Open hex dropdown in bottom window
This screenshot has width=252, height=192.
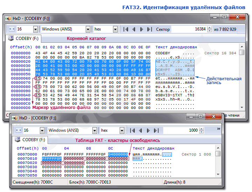(121, 130)
